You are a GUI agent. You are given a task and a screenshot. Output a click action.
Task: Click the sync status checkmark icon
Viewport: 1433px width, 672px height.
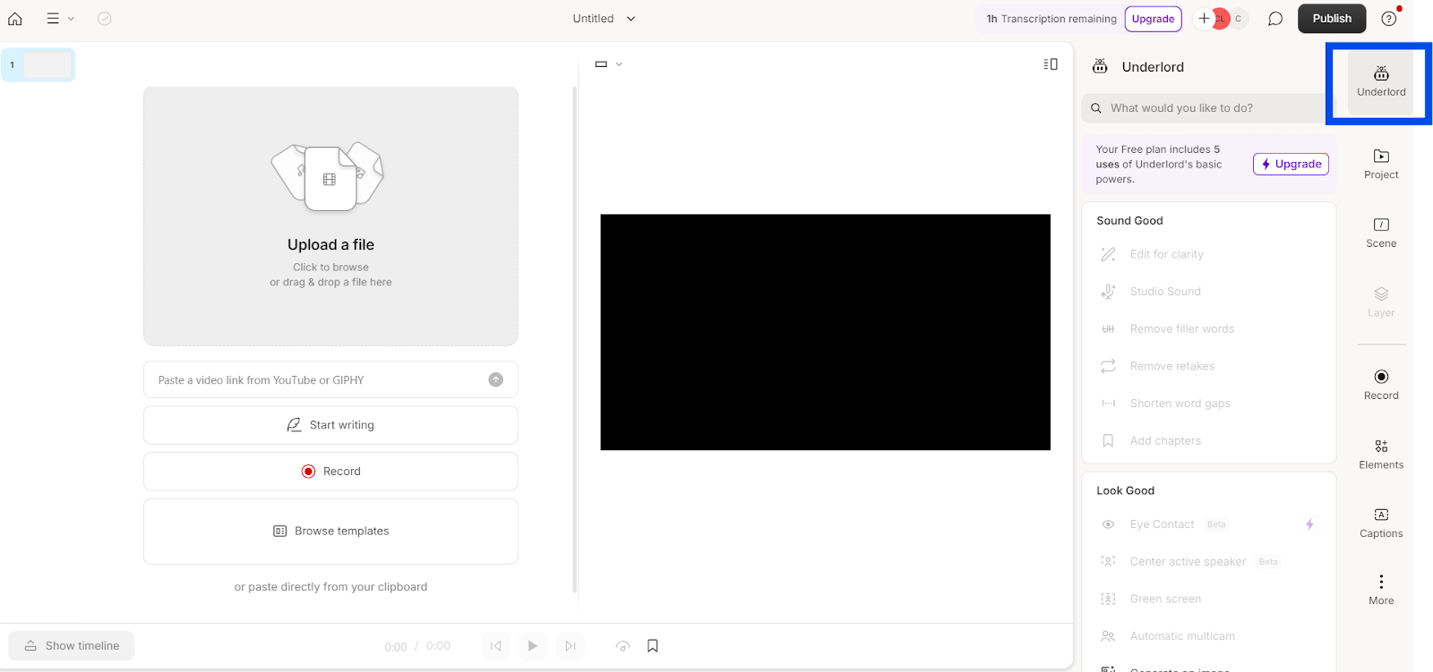tap(105, 18)
